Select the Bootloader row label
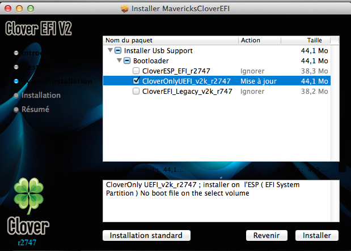 [151, 61]
